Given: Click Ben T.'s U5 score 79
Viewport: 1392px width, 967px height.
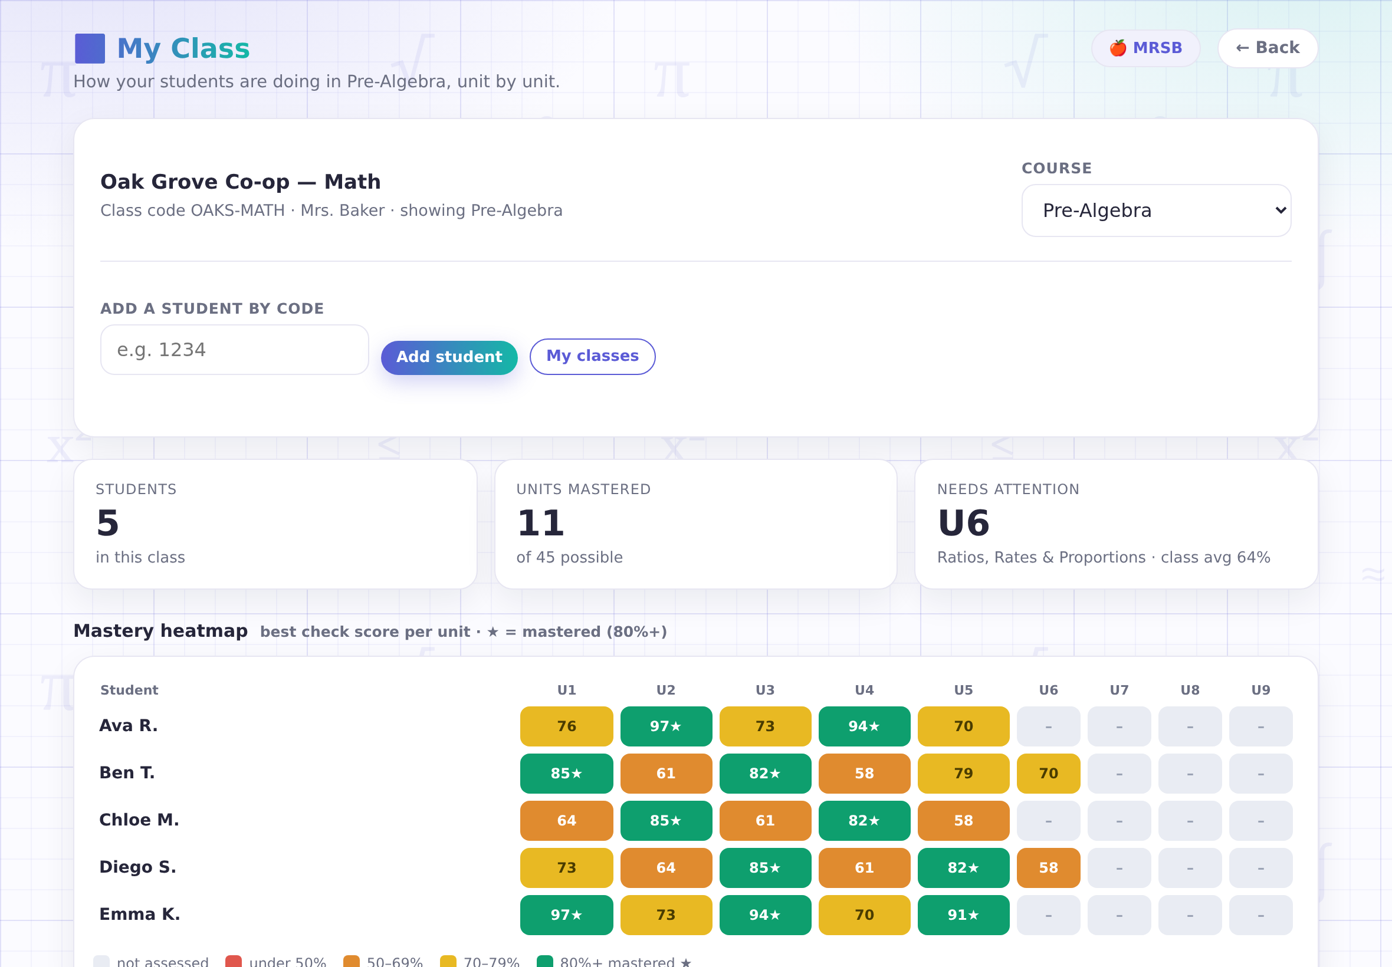Looking at the screenshot, I should point(964,774).
